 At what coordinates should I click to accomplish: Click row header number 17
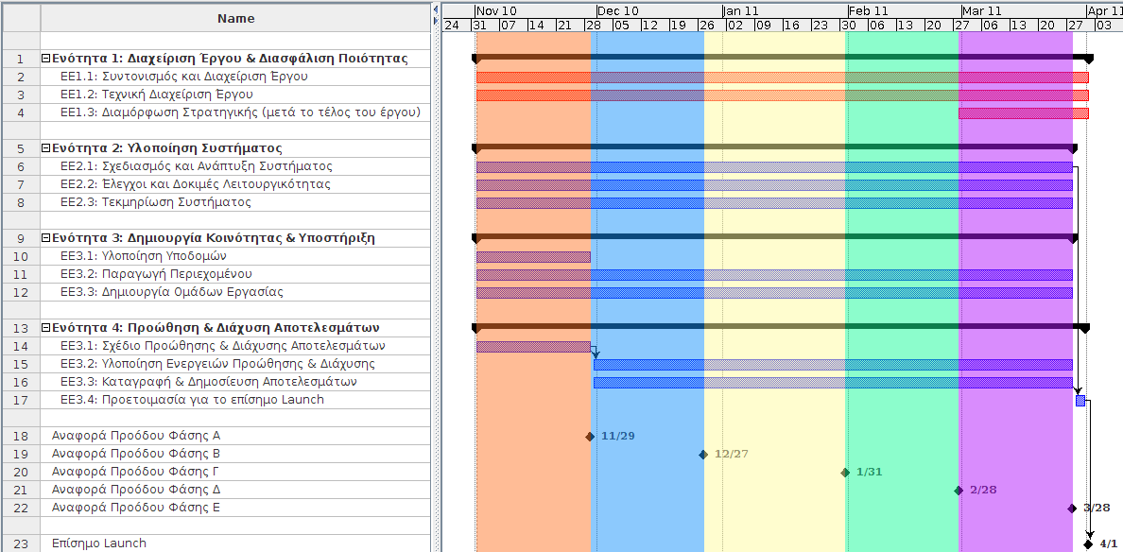pyautogui.click(x=22, y=400)
